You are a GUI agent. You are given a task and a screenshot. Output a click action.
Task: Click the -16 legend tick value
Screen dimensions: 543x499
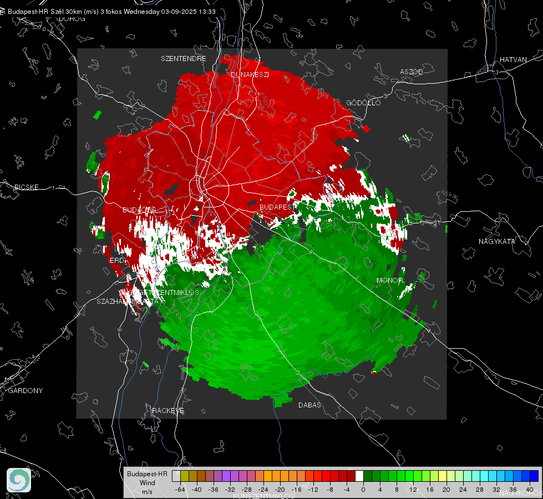point(296,490)
